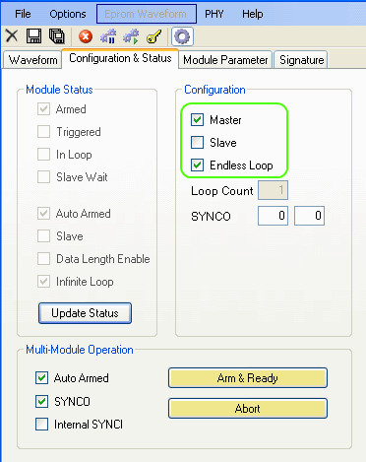Uncheck the Master checkbox
366x462 pixels.
click(x=197, y=120)
